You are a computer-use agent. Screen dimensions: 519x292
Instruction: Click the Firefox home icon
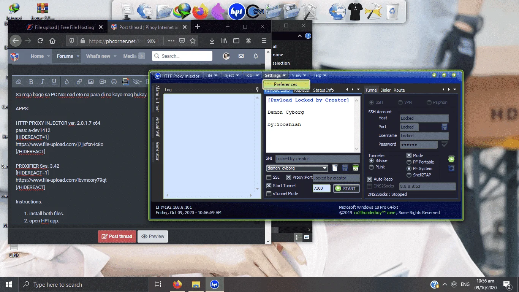pyautogui.click(x=52, y=41)
